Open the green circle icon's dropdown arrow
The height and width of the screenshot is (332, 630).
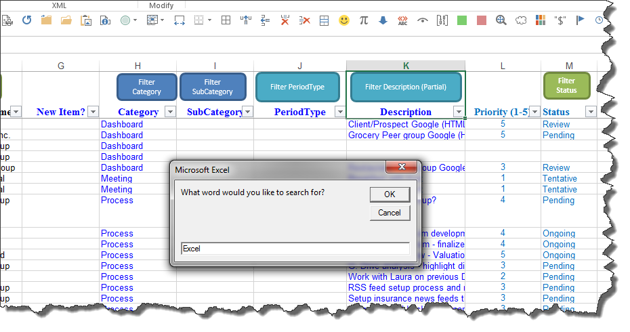[x=135, y=20]
